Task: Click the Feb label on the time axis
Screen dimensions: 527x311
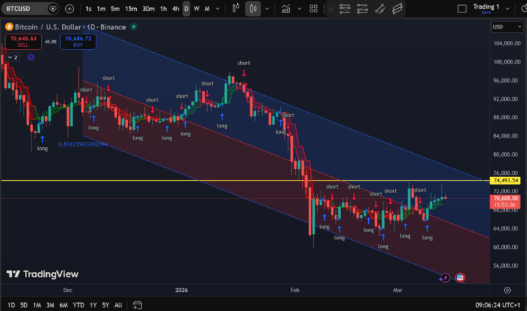Action: 295,291
